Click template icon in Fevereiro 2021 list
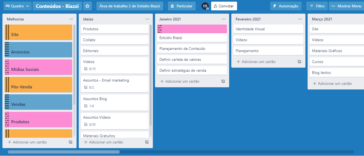Viewport: 364px width, 156px height. [299, 62]
